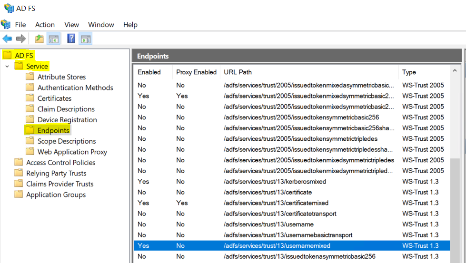
Task: Select Attribute Stores in the tree
Action: [61, 77]
